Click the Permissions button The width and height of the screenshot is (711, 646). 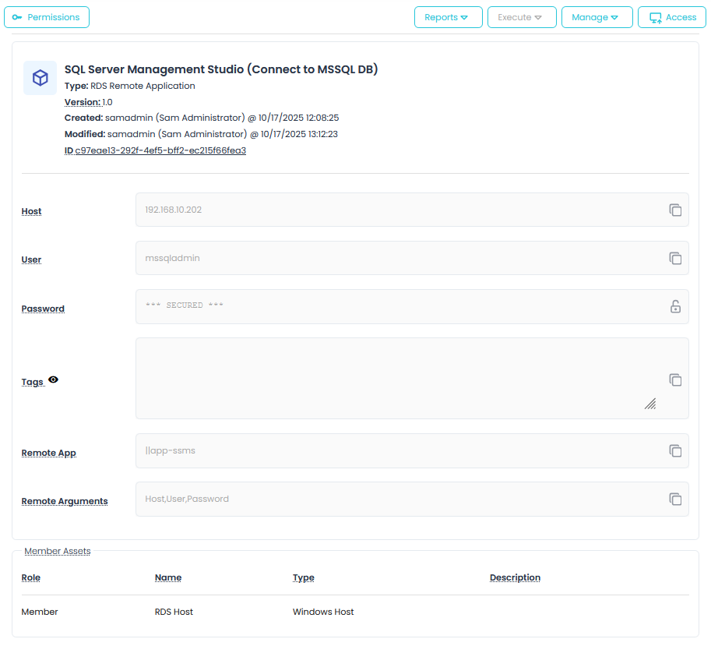(47, 17)
